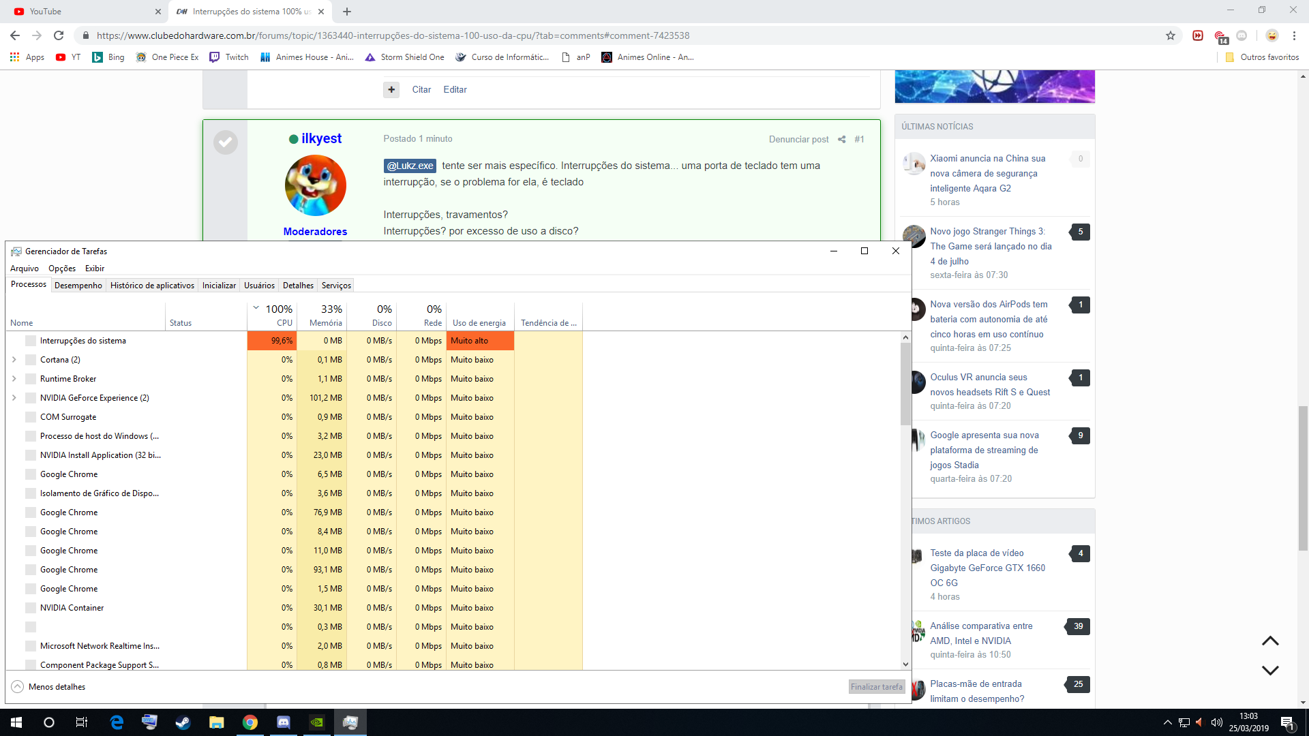Open Exibir menu in Task Manager
The image size is (1309, 736).
[x=95, y=269]
